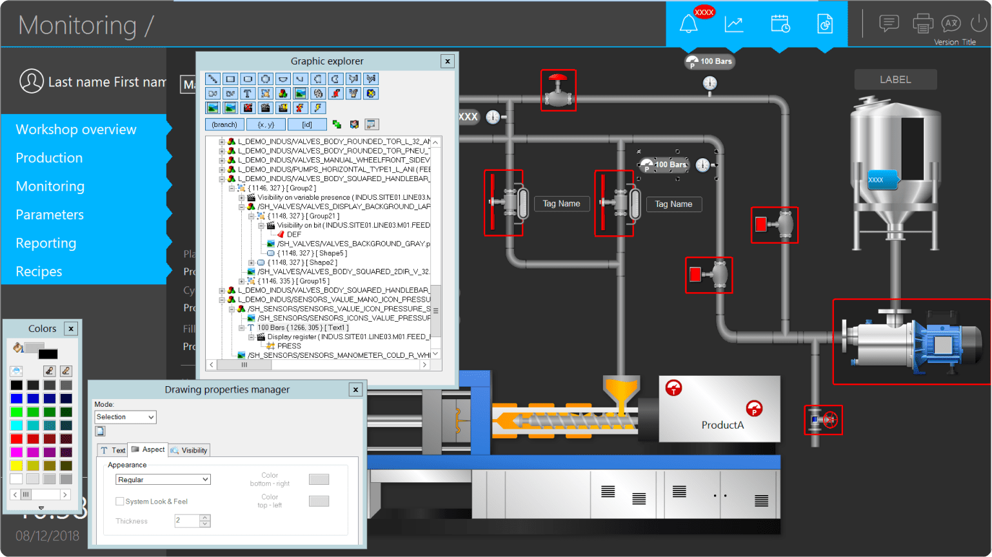Toggle the [id] display button
The image size is (992, 557).
[x=306, y=124]
